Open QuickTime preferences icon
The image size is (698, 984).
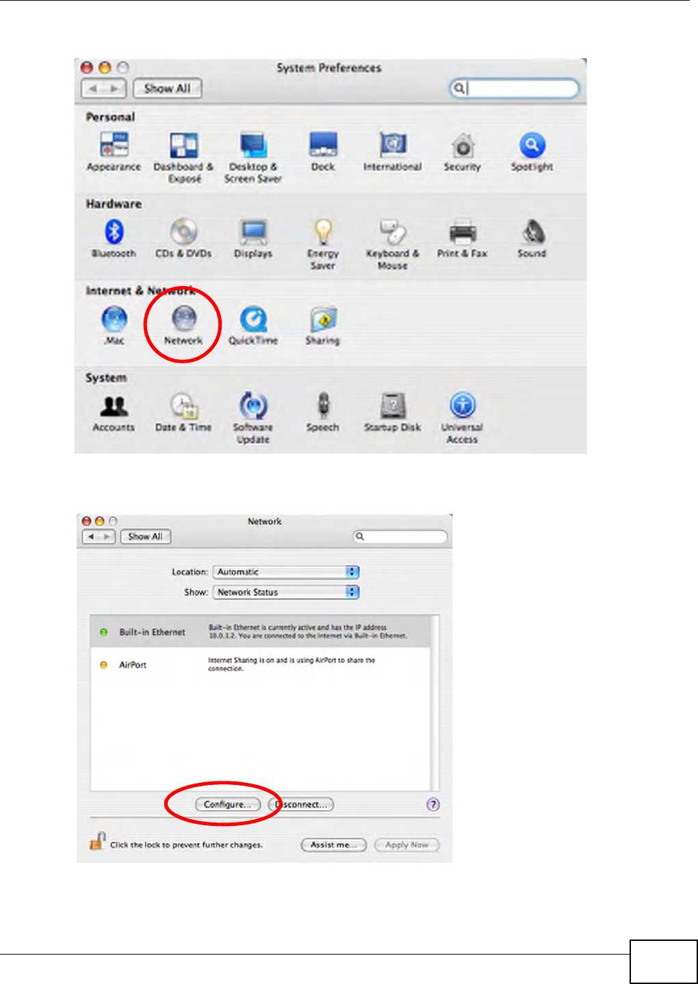coord(253,320)
